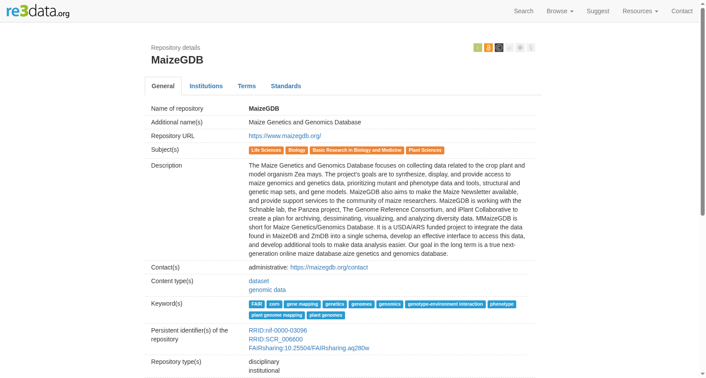Open the FAIRsharing identifier link

click(x=309, y=348)
